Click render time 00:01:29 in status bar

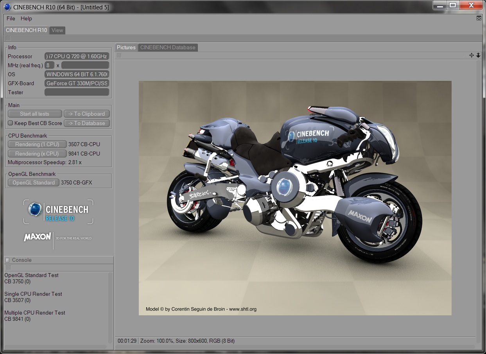[127, 341]
